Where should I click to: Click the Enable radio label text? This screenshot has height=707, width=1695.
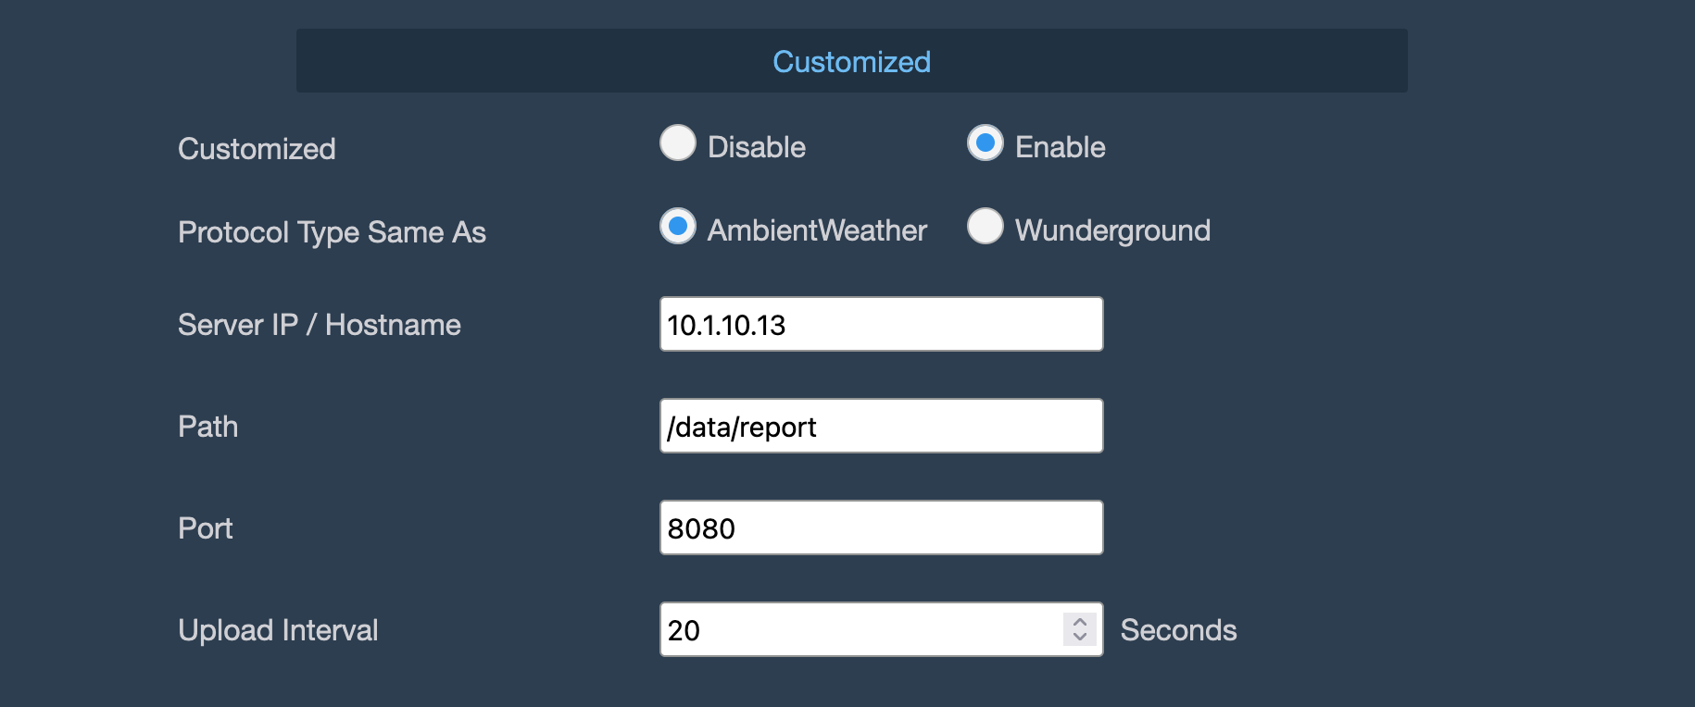(x=1060, y=146)
